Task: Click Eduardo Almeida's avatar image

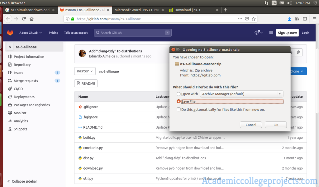Action: [x=82, y=53]
